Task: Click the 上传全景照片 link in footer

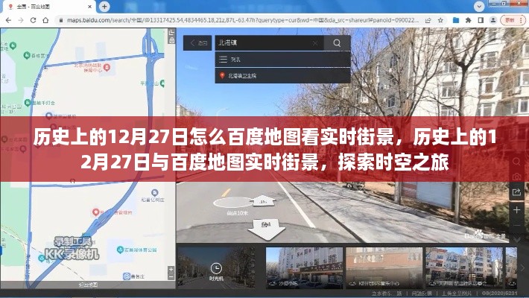Action: [457, 294]
